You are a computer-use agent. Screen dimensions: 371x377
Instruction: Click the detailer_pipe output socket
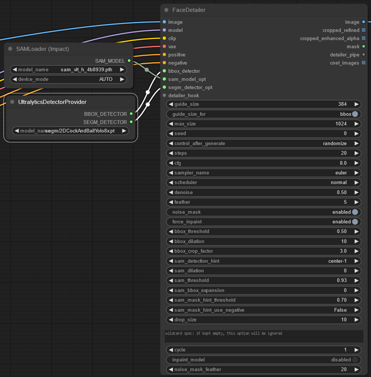pyautogui.click(x=364, y=55)
